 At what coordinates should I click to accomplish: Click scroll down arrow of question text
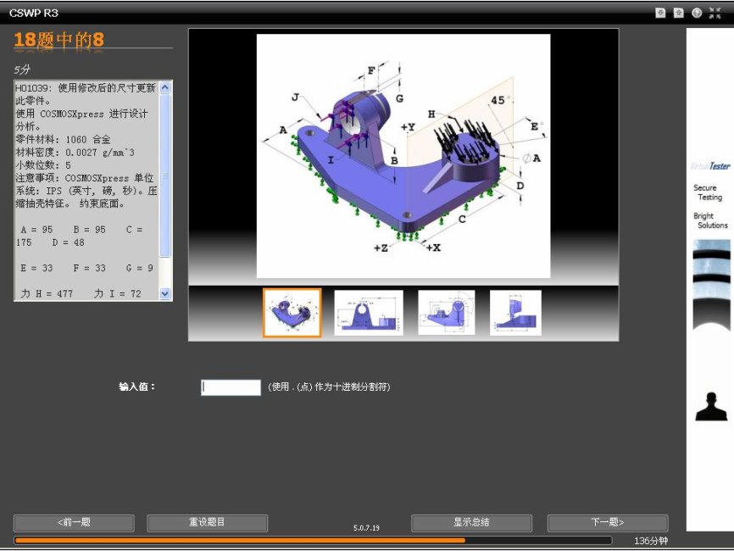point(165,293)
